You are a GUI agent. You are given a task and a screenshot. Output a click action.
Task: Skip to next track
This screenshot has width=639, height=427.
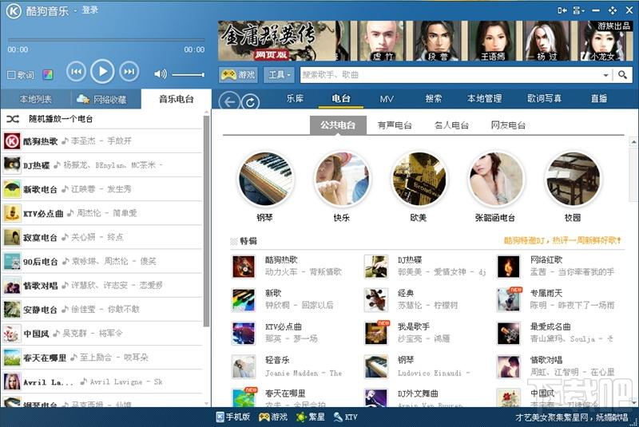tap(129, 72)
